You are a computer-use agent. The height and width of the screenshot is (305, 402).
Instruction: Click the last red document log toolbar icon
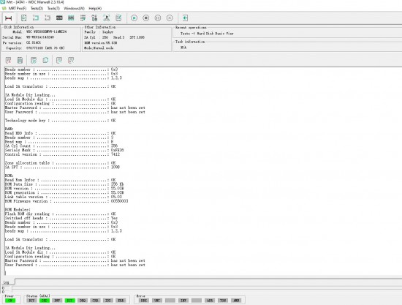pos(71,60)
